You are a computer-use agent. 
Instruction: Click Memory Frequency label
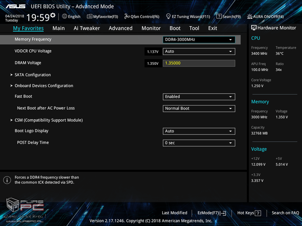(33, 39)
